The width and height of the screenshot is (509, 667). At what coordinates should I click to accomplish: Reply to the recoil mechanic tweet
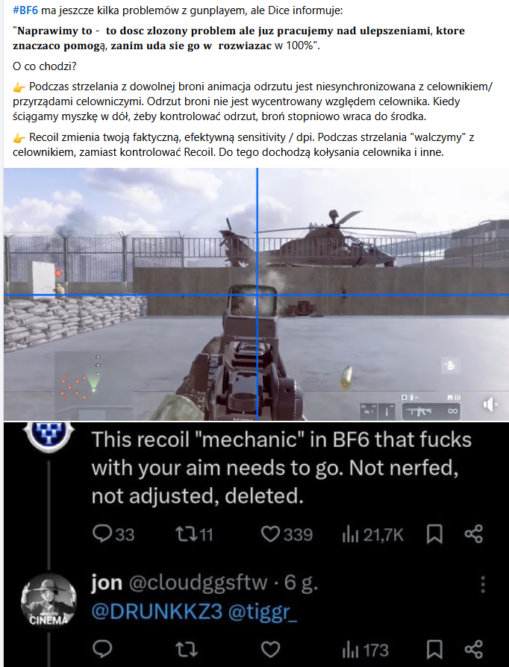[x=113, y=534]
